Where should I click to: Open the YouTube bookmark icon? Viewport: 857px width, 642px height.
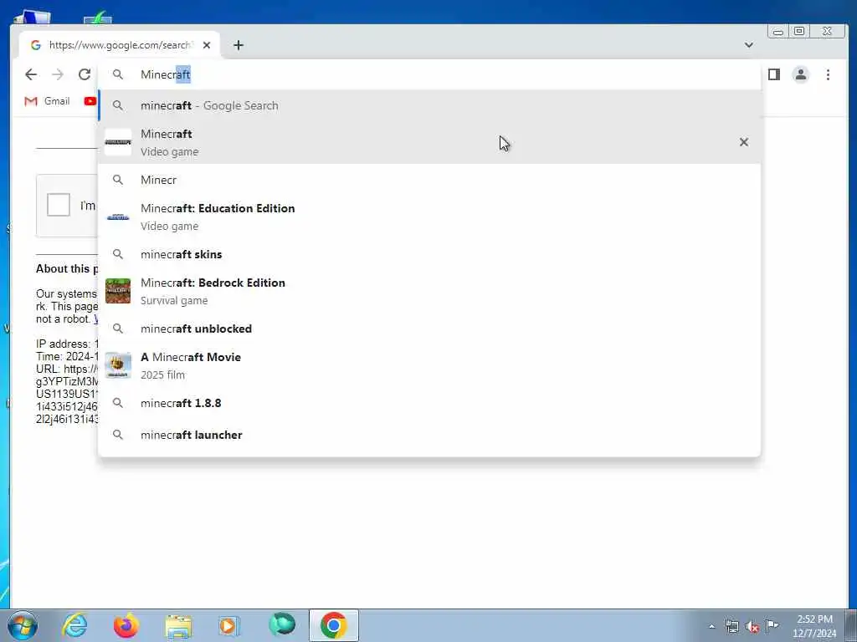tap(90, 101)
